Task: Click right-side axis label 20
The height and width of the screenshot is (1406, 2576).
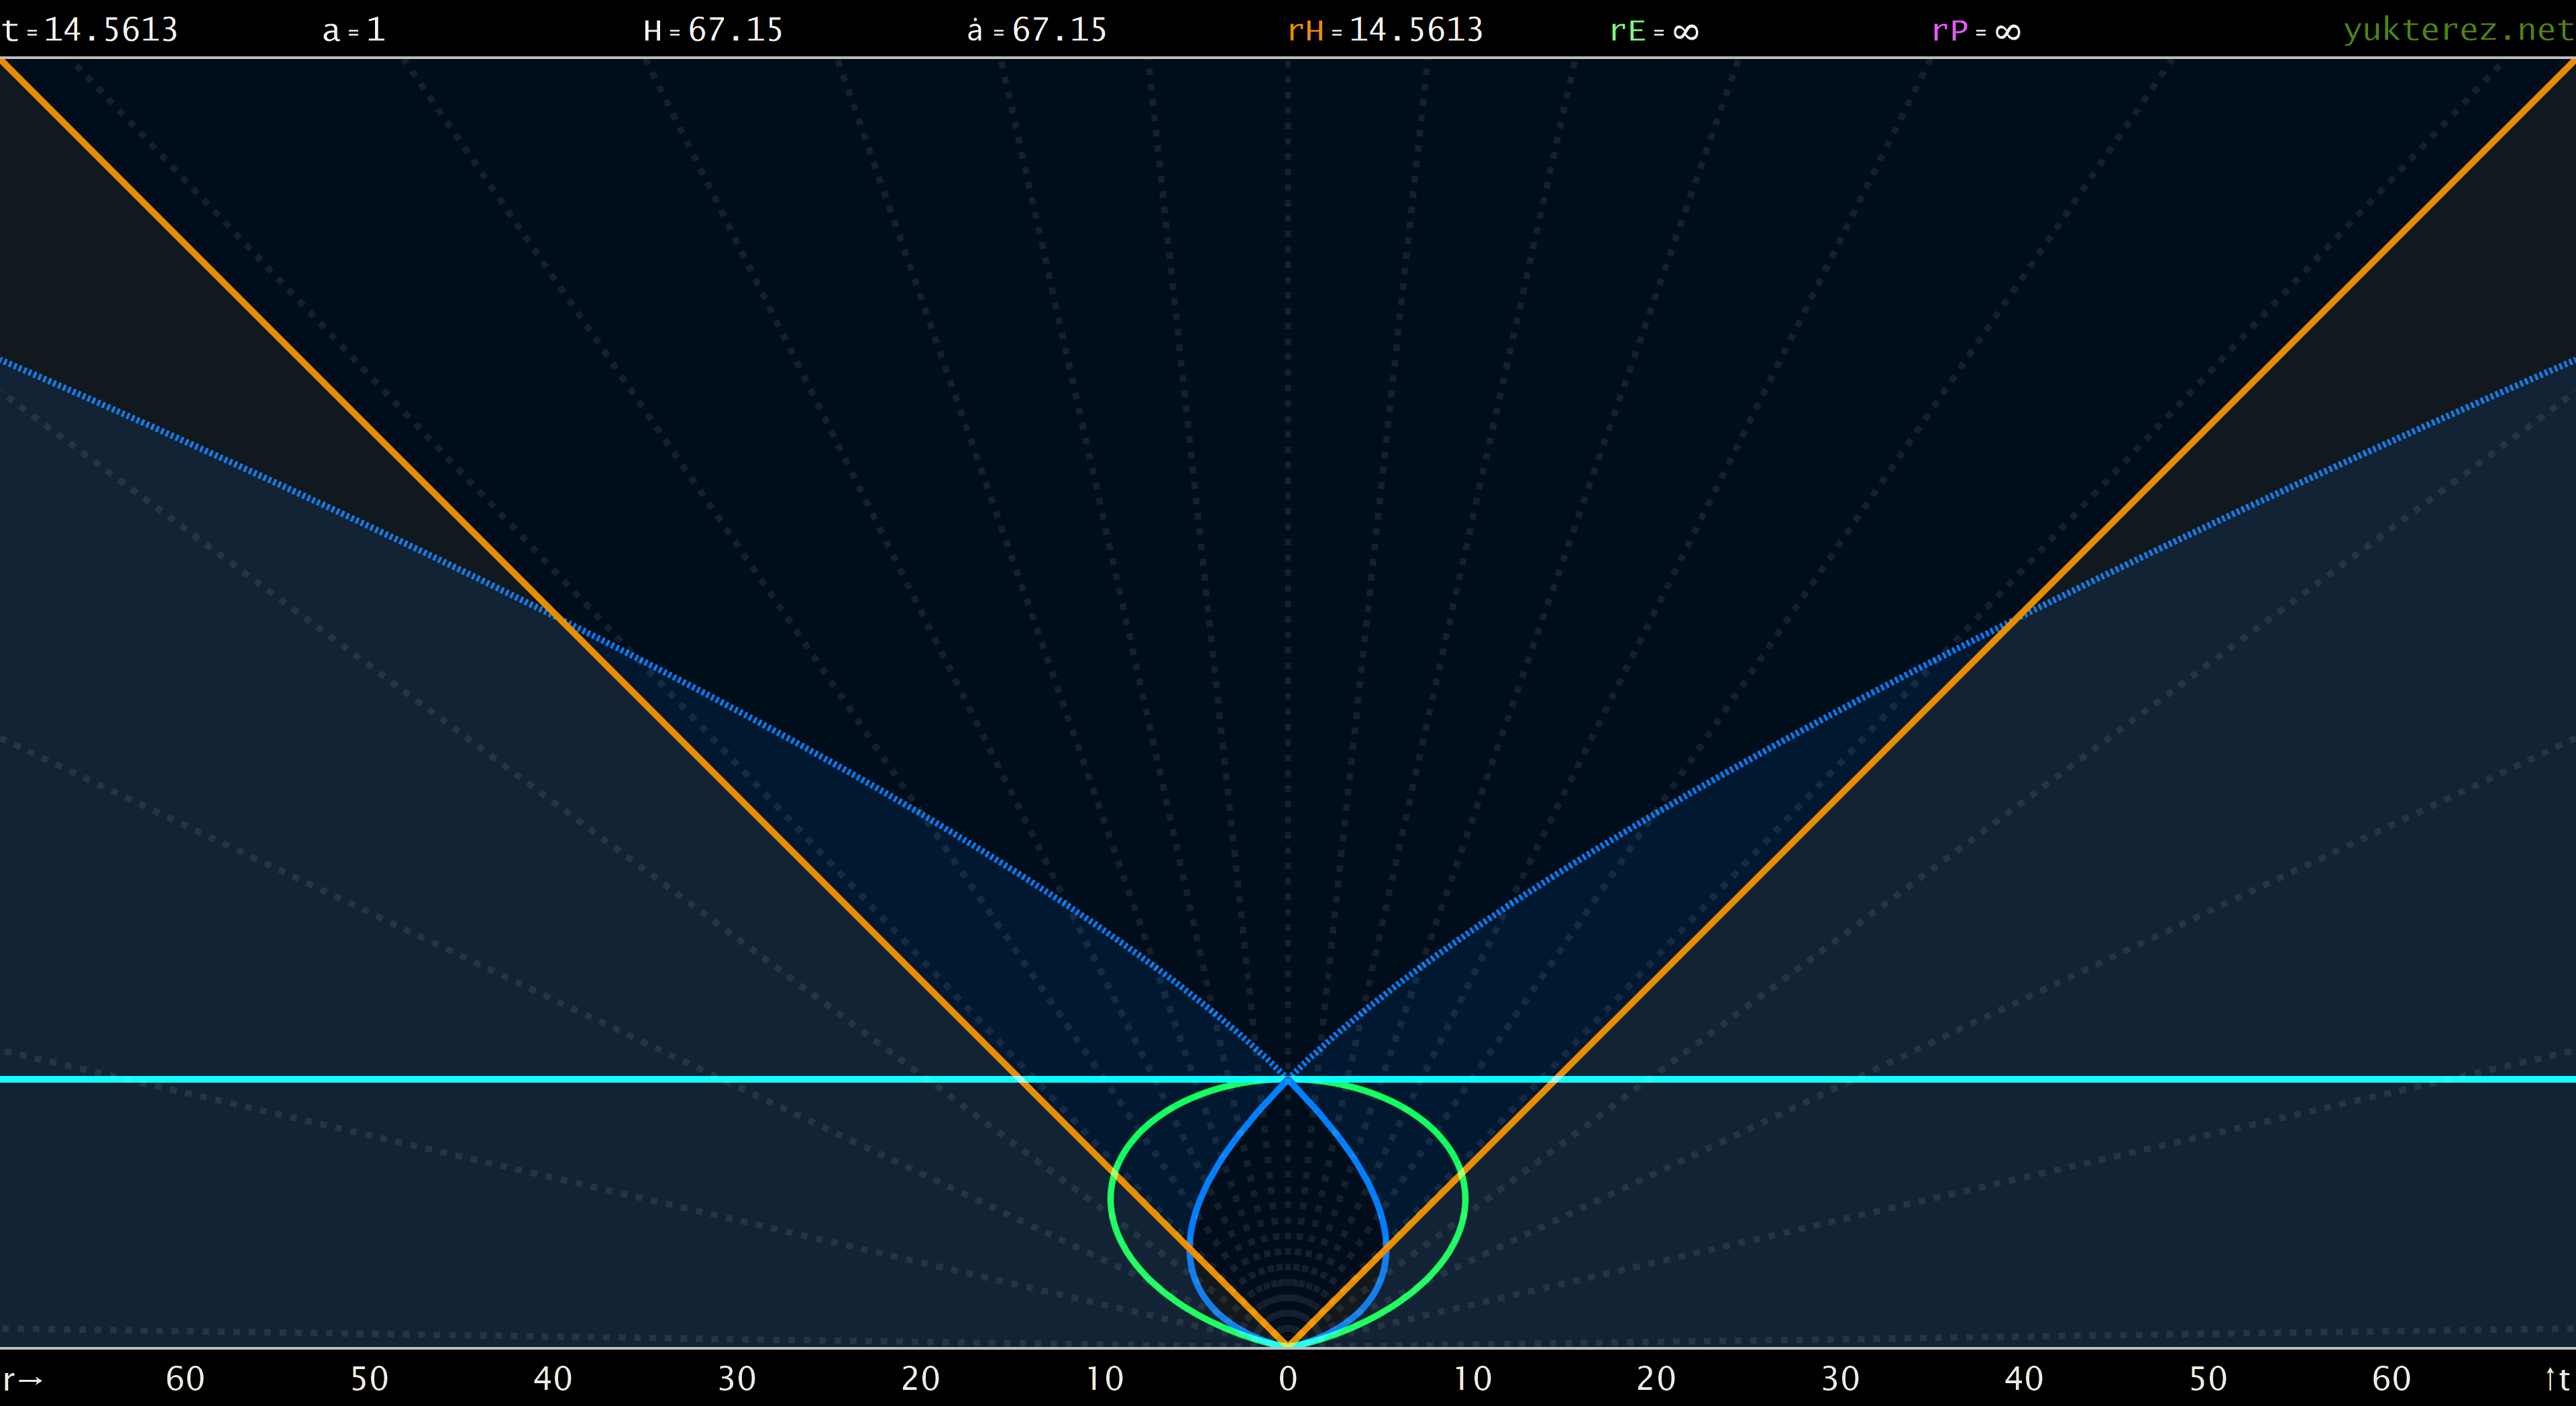Action: [1656, 1379]
